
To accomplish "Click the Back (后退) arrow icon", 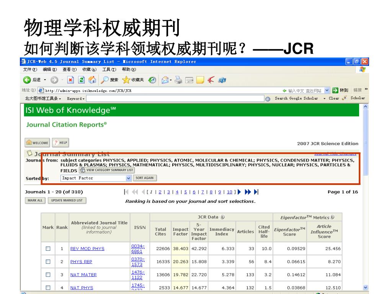I will pos(27,80).
